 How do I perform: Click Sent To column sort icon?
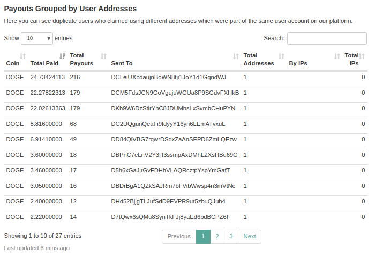(x=236, y=56)
